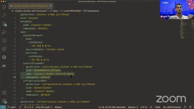The width and height of the screenshot is (194, 109).
Task: Click 'KubeadmControlPlane' kind value
Action: 47,70
